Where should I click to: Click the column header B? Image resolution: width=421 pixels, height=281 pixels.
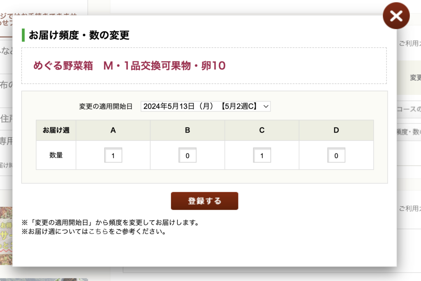click(x=187, y=130)
